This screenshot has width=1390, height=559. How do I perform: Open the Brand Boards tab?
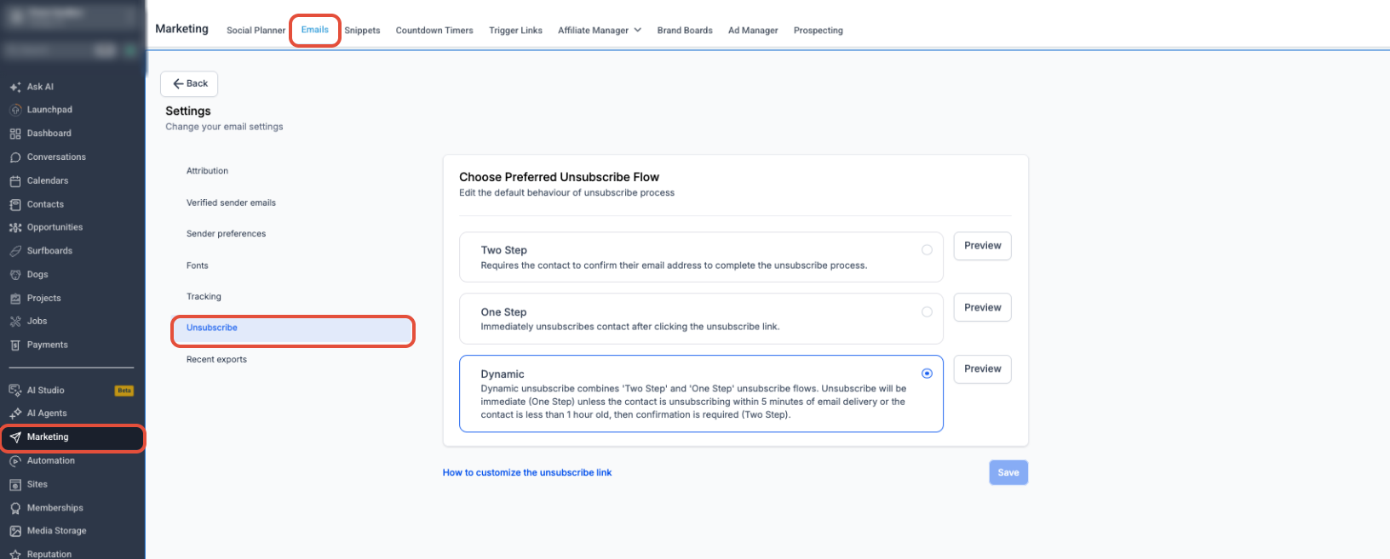pyautogui.click(x=685, y=31)
